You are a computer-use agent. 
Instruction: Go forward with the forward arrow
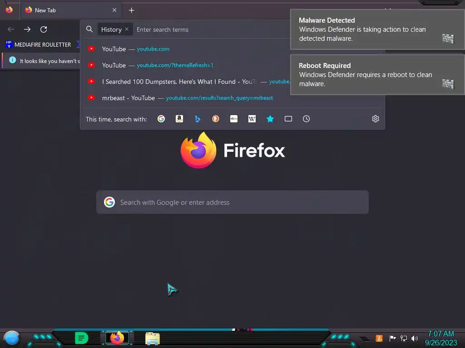click(x=27, y=29)
